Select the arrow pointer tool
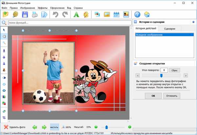The image size is (197, 135). [4, 30]
